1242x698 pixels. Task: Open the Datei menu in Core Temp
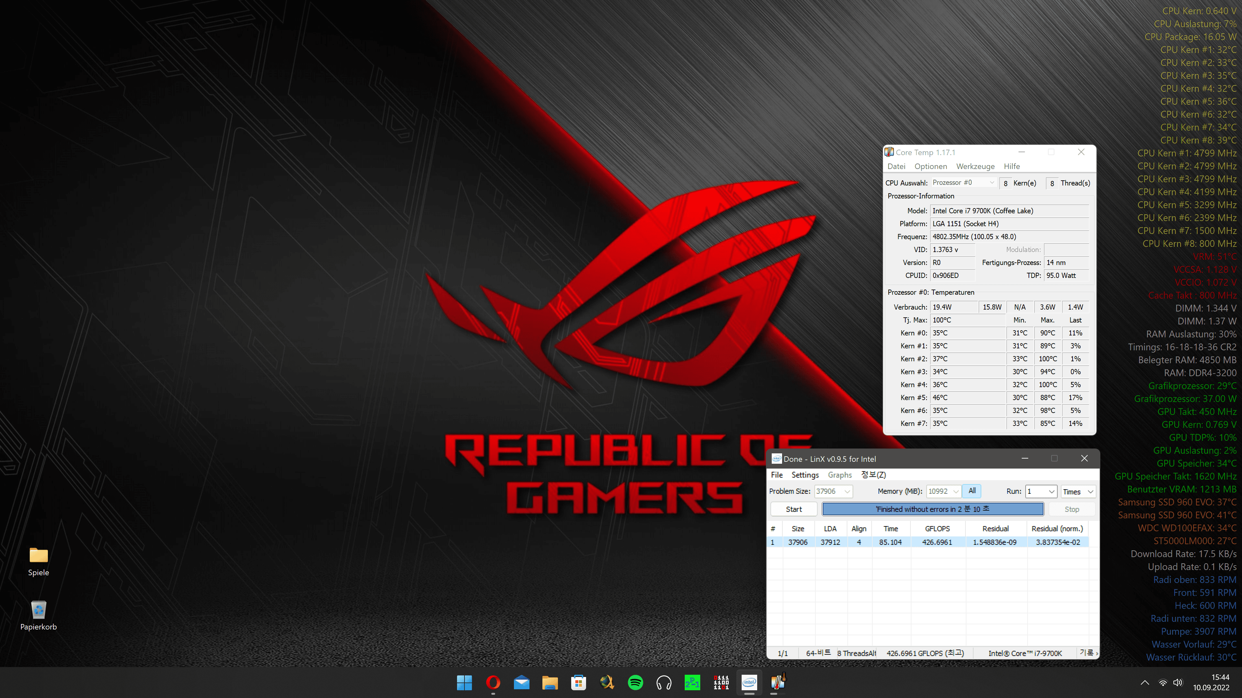point(896,166)
